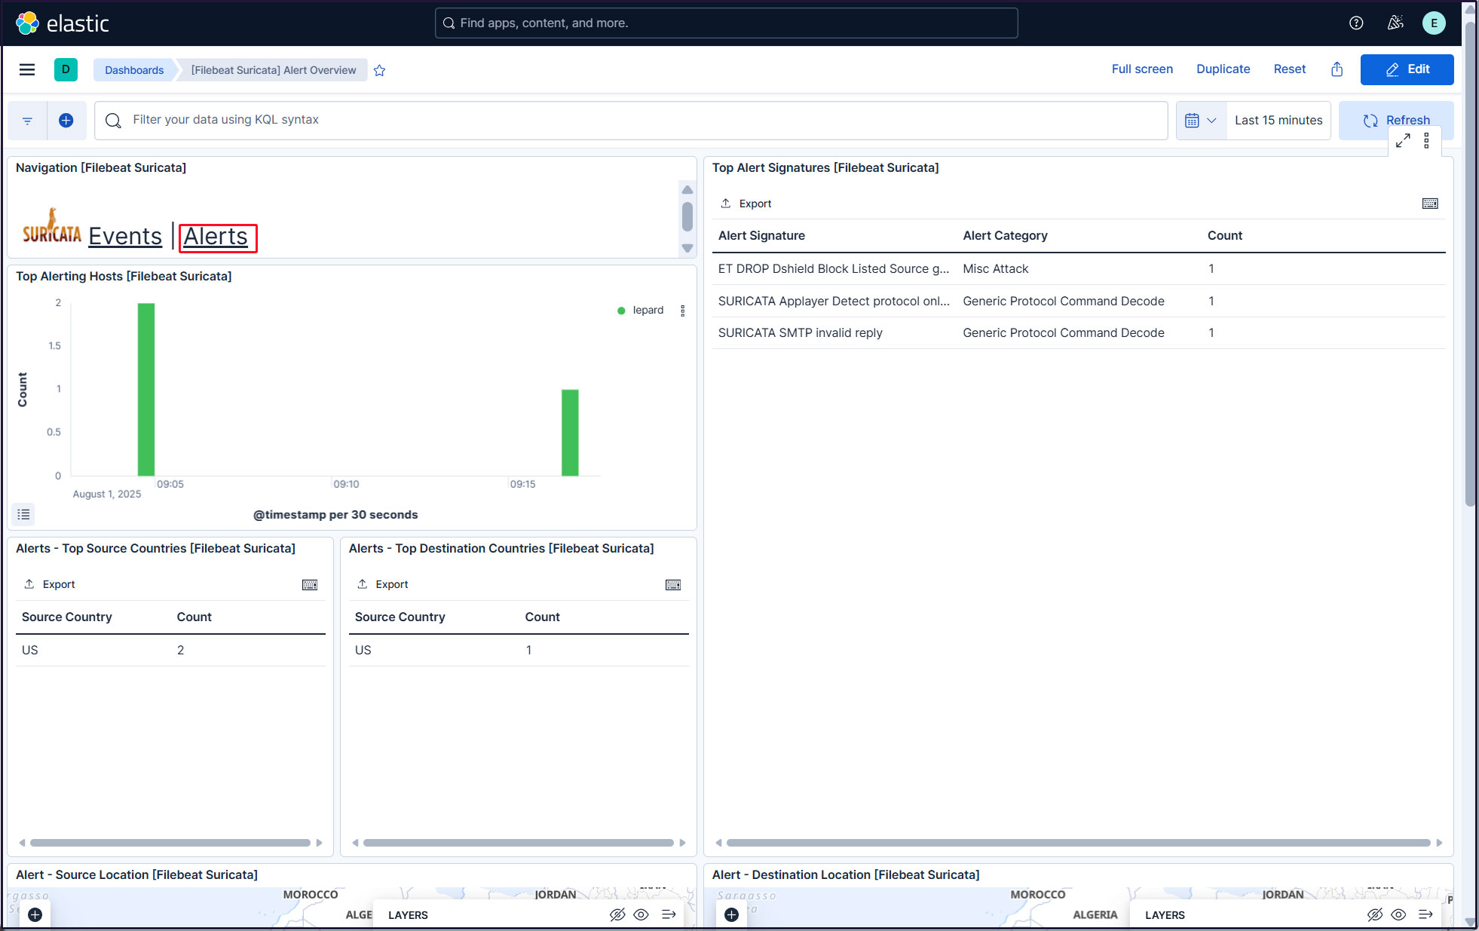Open the newsfeed celebration icon

coord(1395,23)
